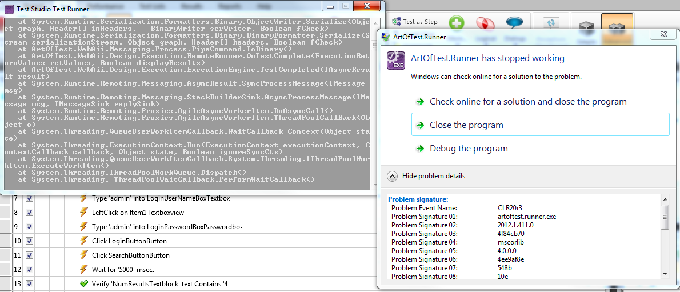This screenshot has width=680, height=292.
Task: Click the Test as Step gear icon
Action: pyautogui.click(x=397, y=22)
